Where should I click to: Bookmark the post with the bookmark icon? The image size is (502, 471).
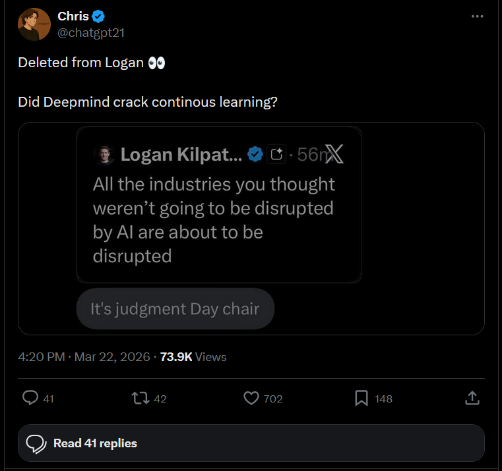tap(361, 398)
